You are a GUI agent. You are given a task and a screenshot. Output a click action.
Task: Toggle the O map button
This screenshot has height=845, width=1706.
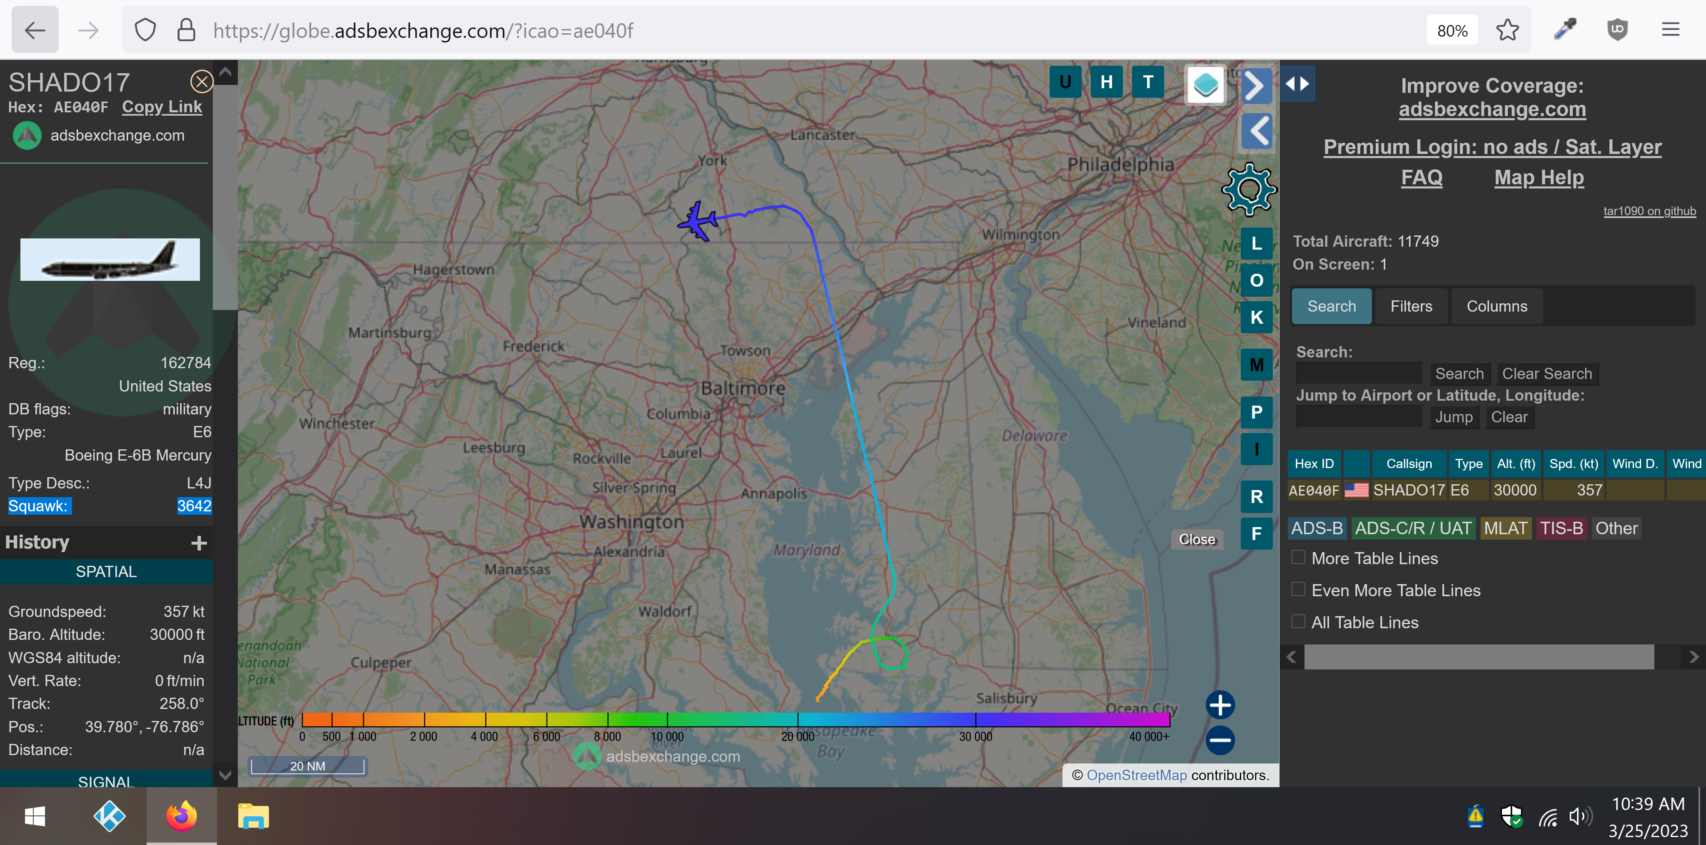1256,280
